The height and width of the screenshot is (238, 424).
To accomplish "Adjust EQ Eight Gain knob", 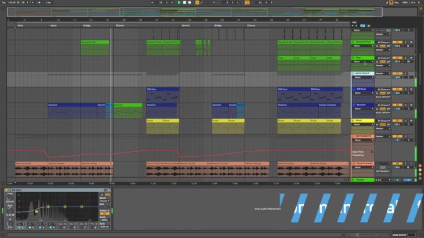I will 10,211.
